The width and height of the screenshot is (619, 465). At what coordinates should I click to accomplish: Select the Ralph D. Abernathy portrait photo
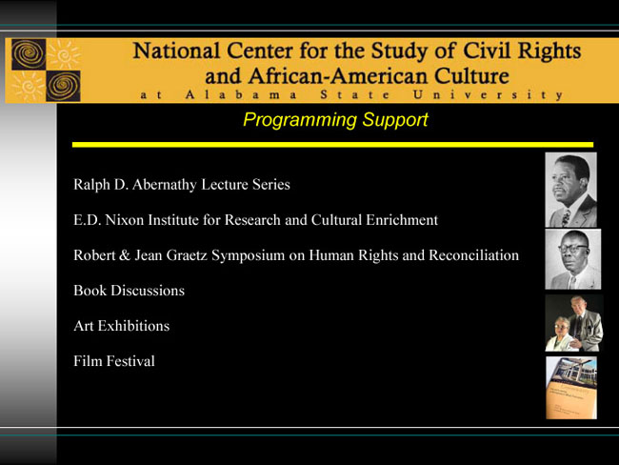[570, 190]
